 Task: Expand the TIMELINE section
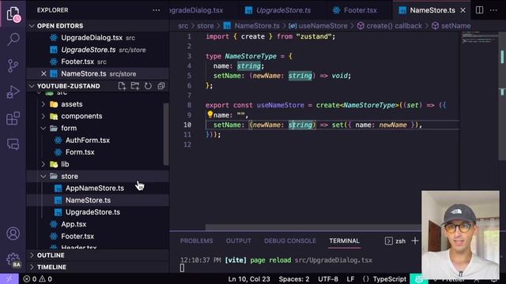[98, 267]
